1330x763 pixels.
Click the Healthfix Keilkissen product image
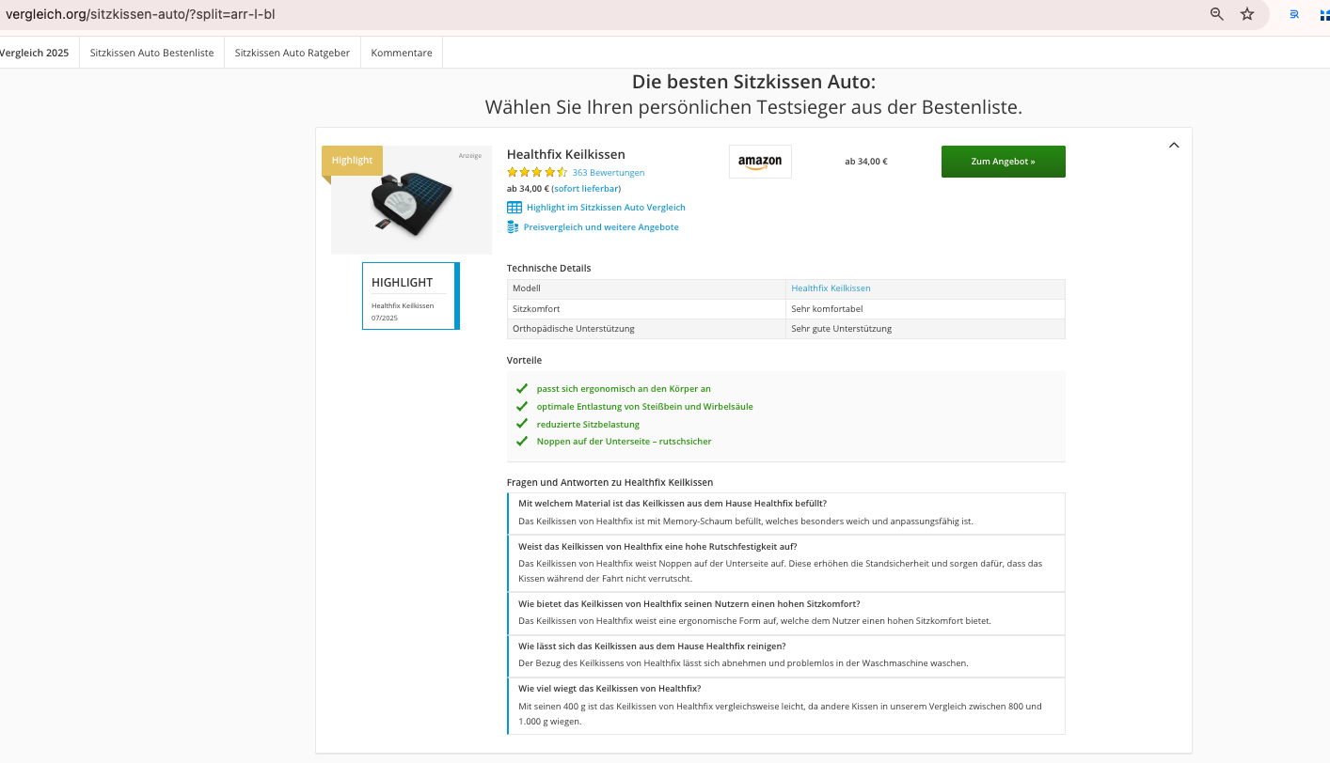411,200
